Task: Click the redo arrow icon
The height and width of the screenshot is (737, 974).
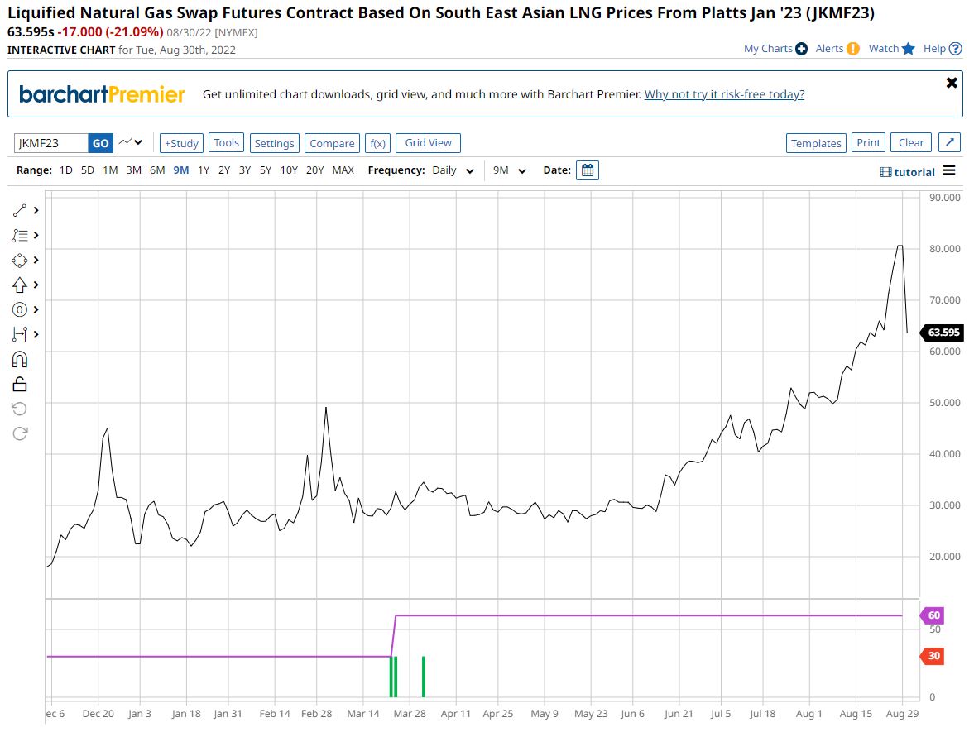Action: [x=20, y=433]
